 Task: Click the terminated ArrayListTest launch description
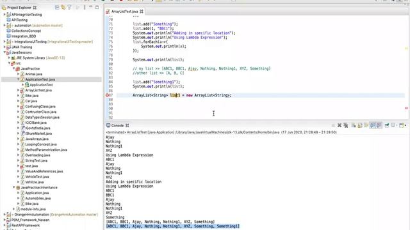pos(221,132)
